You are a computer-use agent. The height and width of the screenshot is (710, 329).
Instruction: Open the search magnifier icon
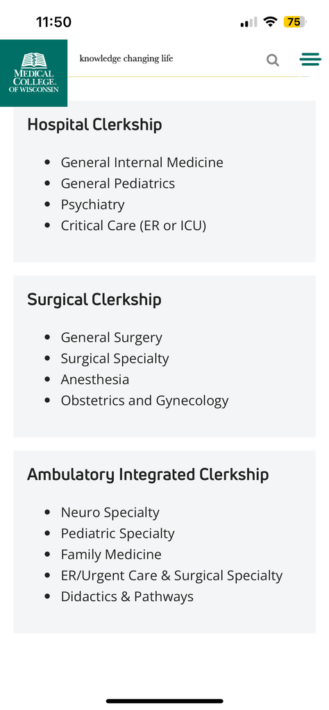[273, 60]
